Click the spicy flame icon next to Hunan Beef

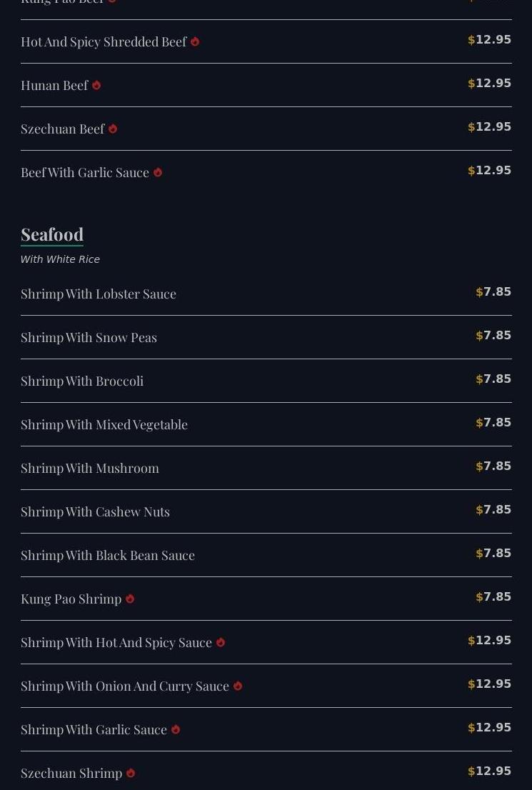[x=96, y=86]
